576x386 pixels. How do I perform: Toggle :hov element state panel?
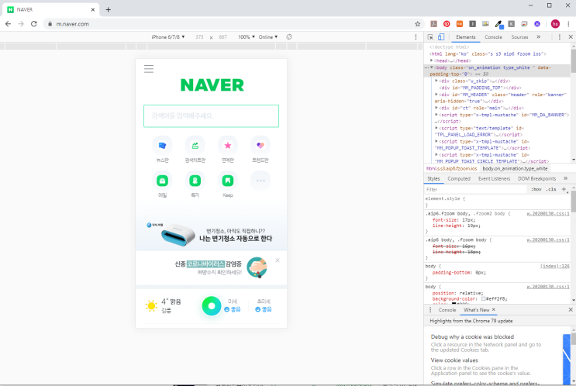point(536,189)
